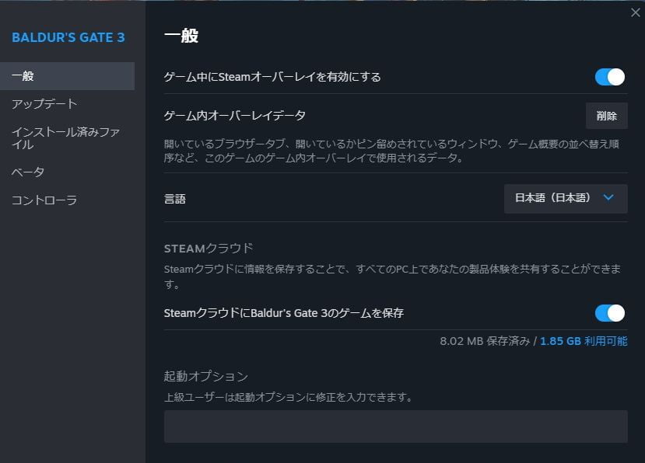Disable the Steam overlay in-game toggle
The height and width of the screenshot is (463, 645).
[610, 77]
